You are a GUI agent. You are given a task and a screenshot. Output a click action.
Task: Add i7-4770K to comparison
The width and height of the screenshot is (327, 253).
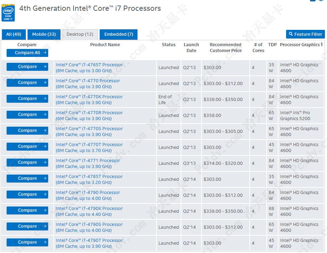27,99
